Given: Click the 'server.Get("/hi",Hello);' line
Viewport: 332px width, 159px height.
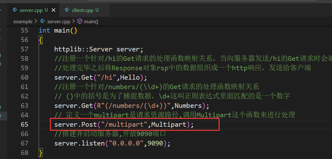Looking at the screenshot, I should pos(101,77).
